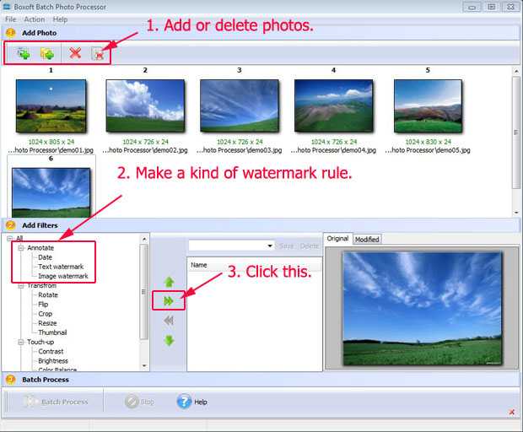Viewport: 523px width, 432px height.
Task: Select photo thumbnail demo05.jpg
Action: tap(428, 106)
